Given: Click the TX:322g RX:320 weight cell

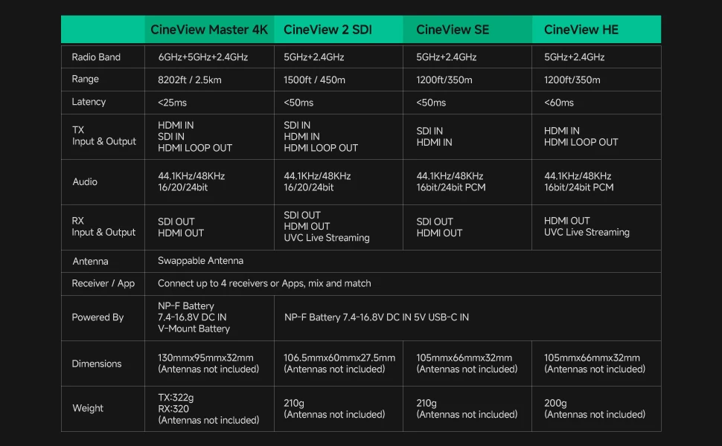Looking at the screenshot, I should coord(208,409).
